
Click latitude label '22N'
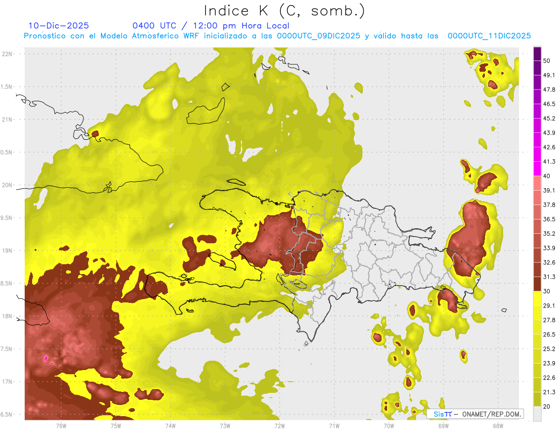[7, 54]
